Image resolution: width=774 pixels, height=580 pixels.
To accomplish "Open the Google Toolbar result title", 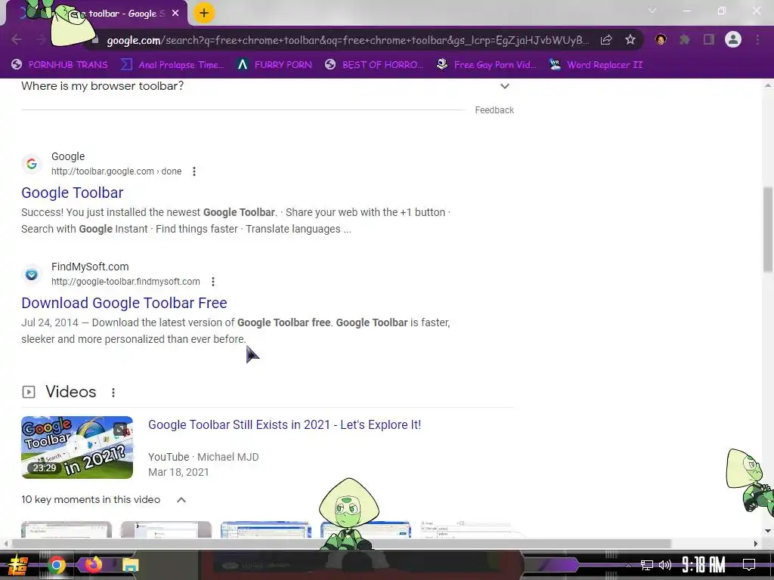I will pos(72,193).
